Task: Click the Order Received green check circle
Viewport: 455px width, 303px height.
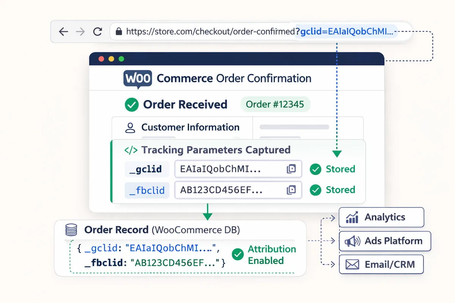Action: [x=131, y=104]
